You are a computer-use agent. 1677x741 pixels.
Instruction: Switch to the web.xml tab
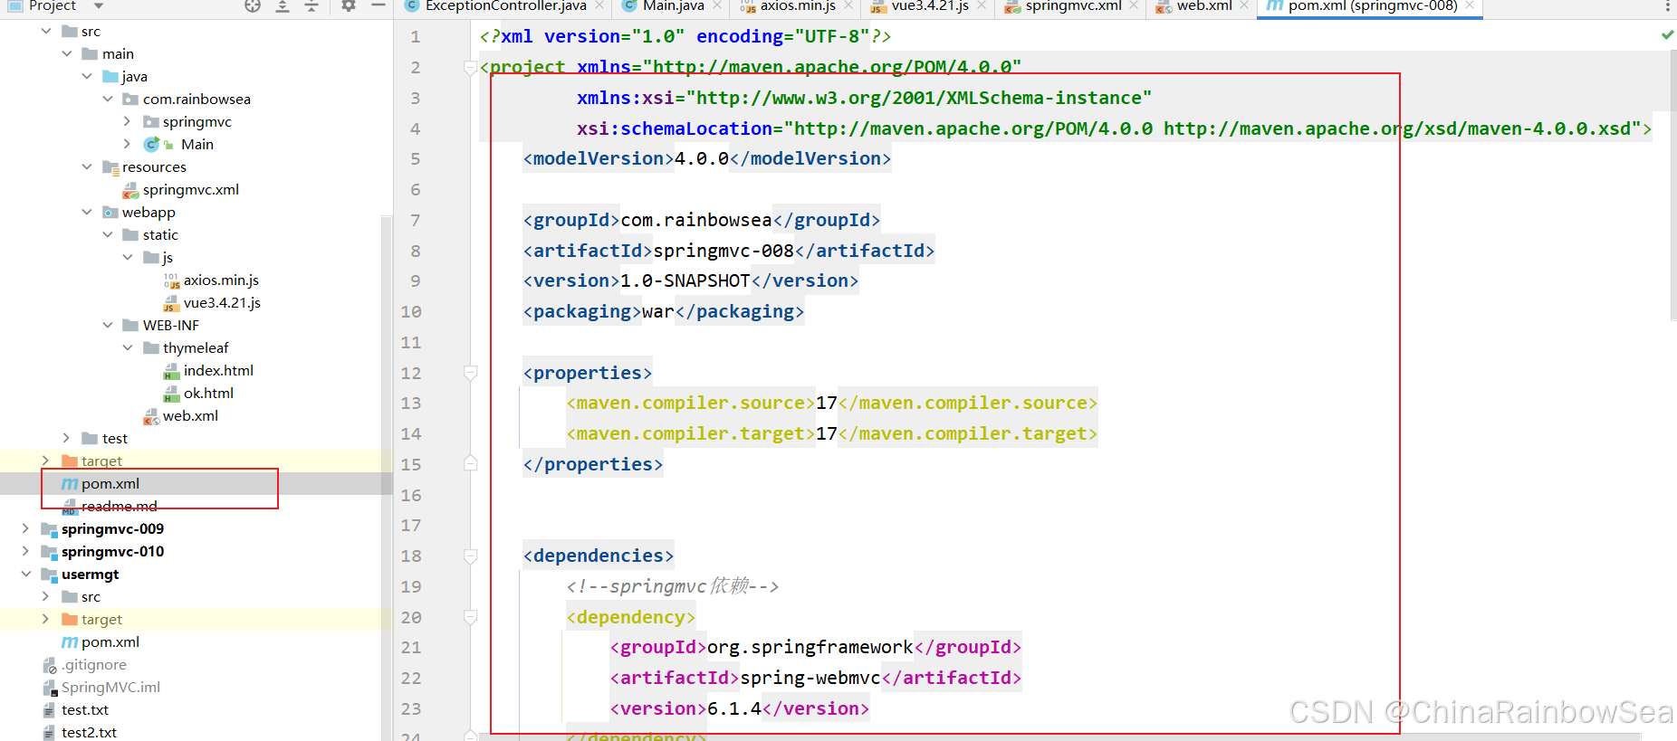pyautogui.click(x=1203, y=6)
